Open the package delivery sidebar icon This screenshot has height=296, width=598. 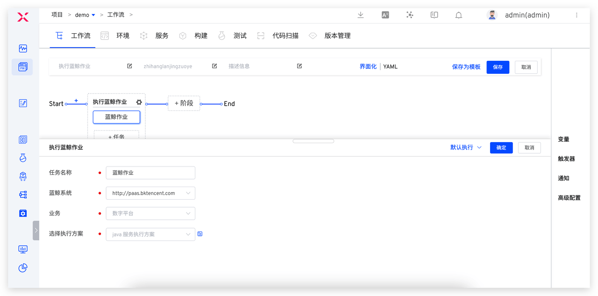point(23,176)
